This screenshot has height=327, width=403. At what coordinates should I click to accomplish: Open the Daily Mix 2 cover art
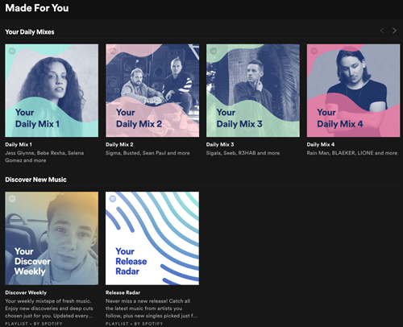point(152,91)
